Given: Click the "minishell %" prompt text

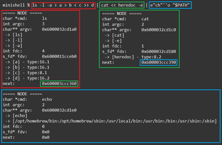Looking at the screenshot, I should (x=16, y=5).
